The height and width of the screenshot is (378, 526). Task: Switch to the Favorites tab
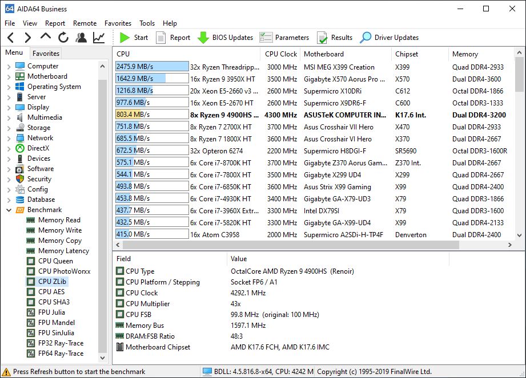pyautogui.click(x=46, y=53)
